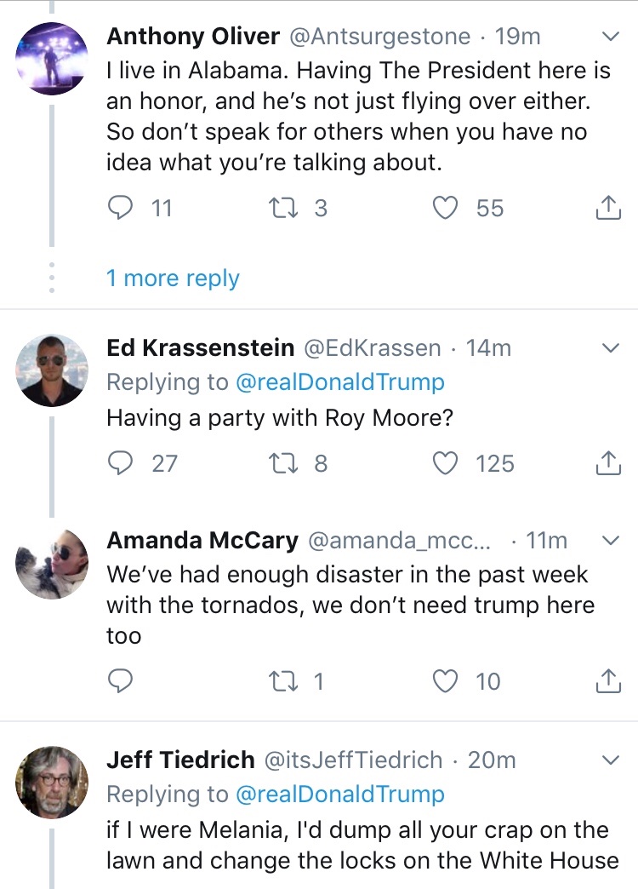The width and height of the screenshot is (638, 889).
Task: View Jeff Tiedrich's profile picture
Action: (x=53, y=782)
